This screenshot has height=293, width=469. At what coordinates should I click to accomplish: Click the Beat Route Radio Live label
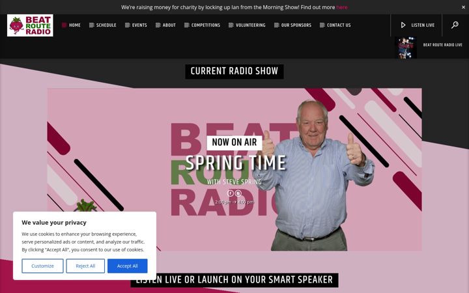pyautogui.click(x=443, y=45)
